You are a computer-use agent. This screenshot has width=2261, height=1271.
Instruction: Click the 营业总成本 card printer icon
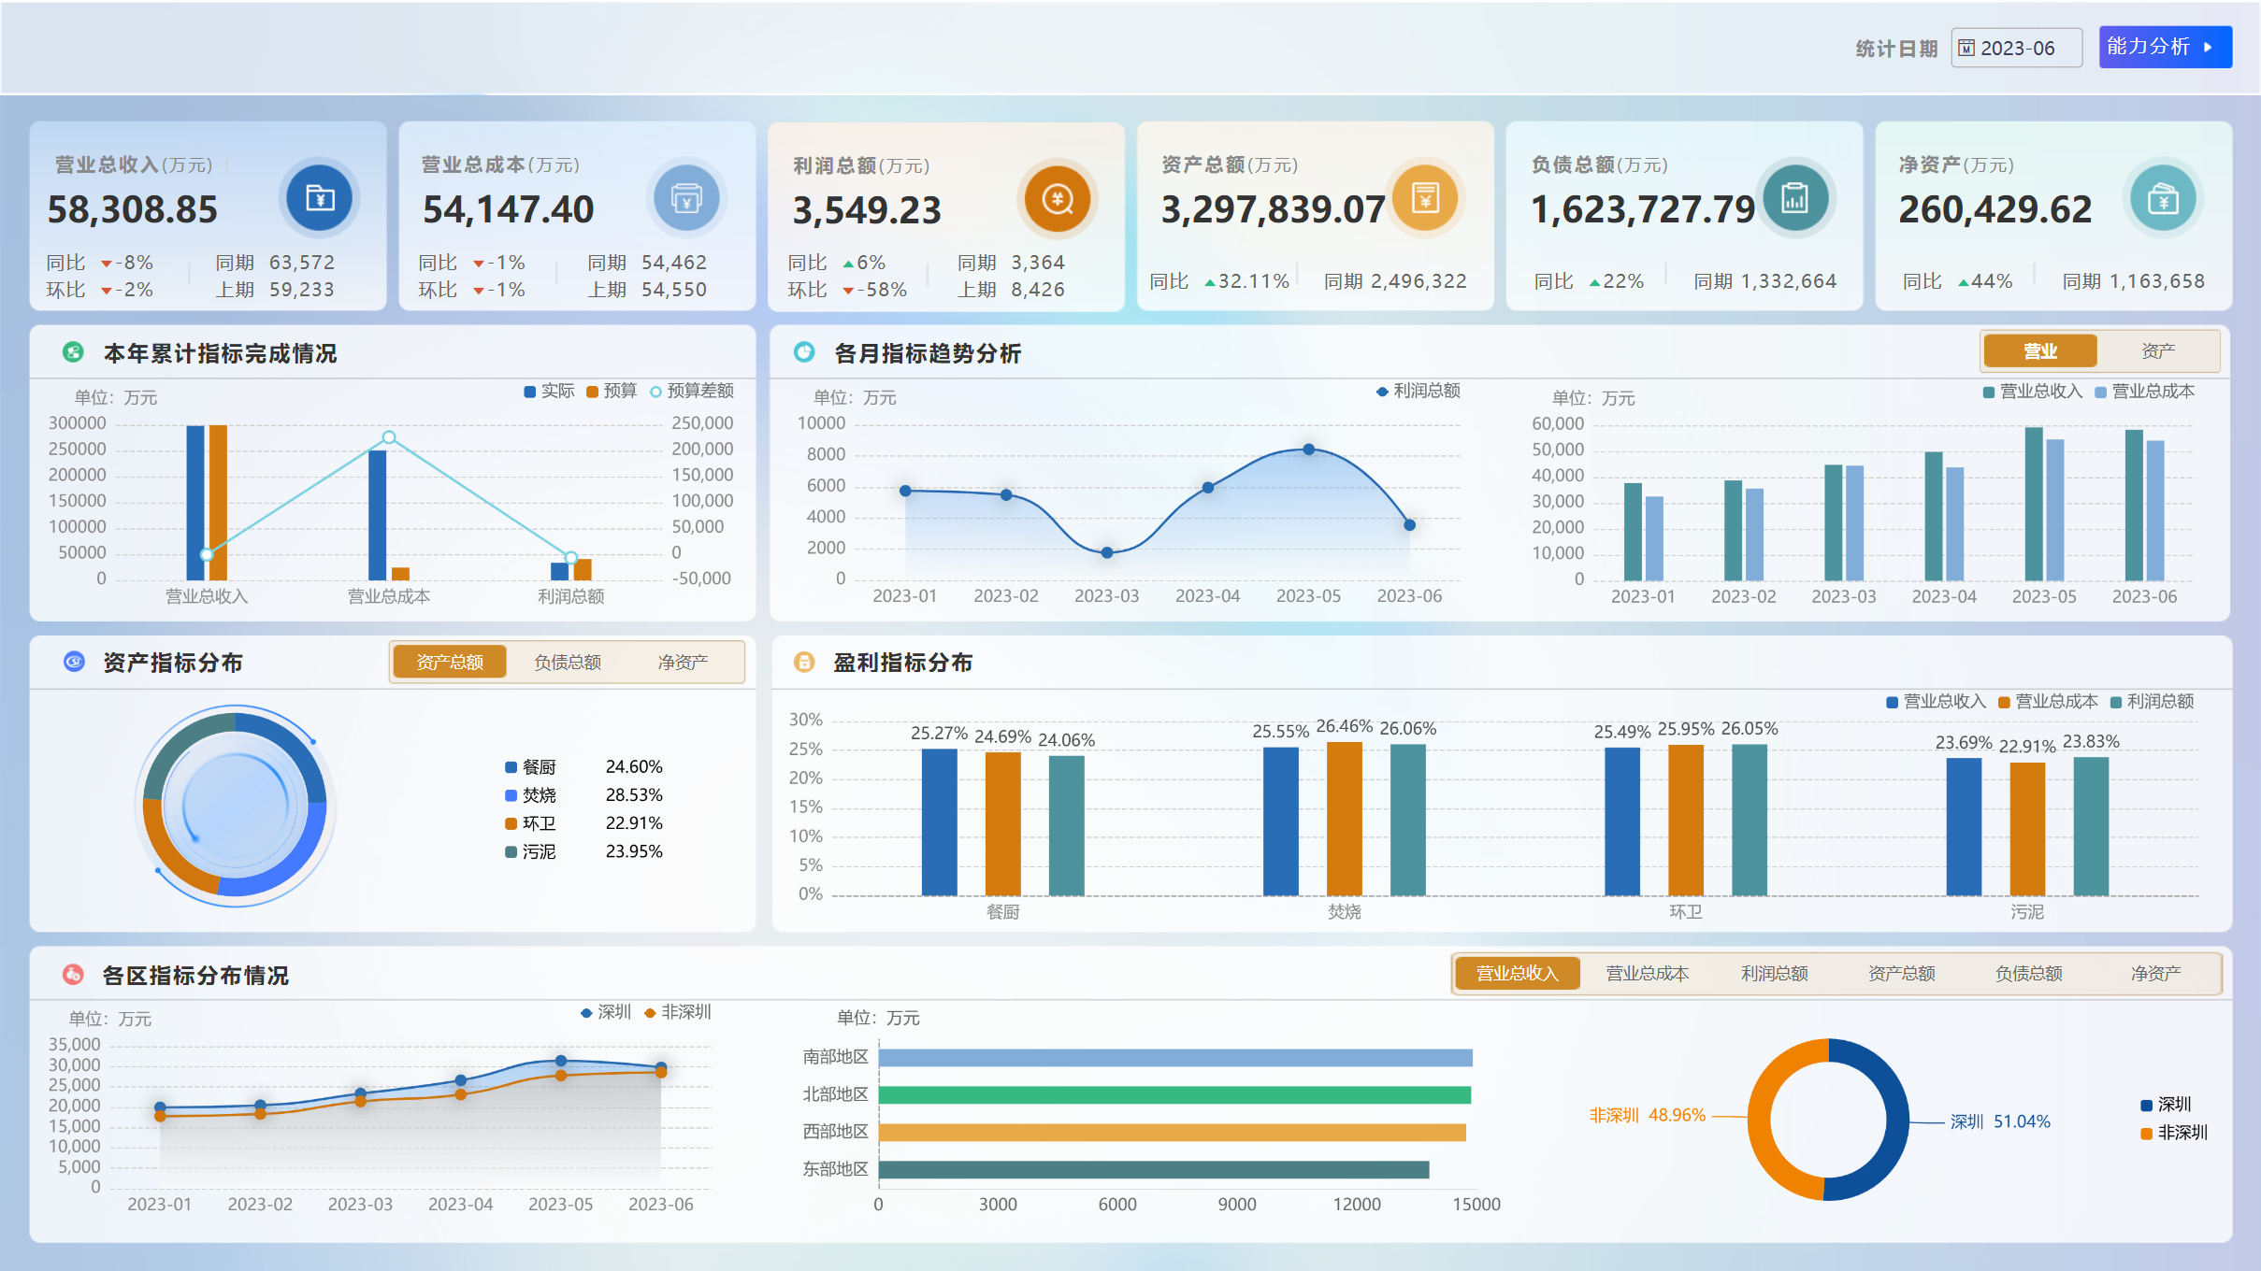[686, 198]
